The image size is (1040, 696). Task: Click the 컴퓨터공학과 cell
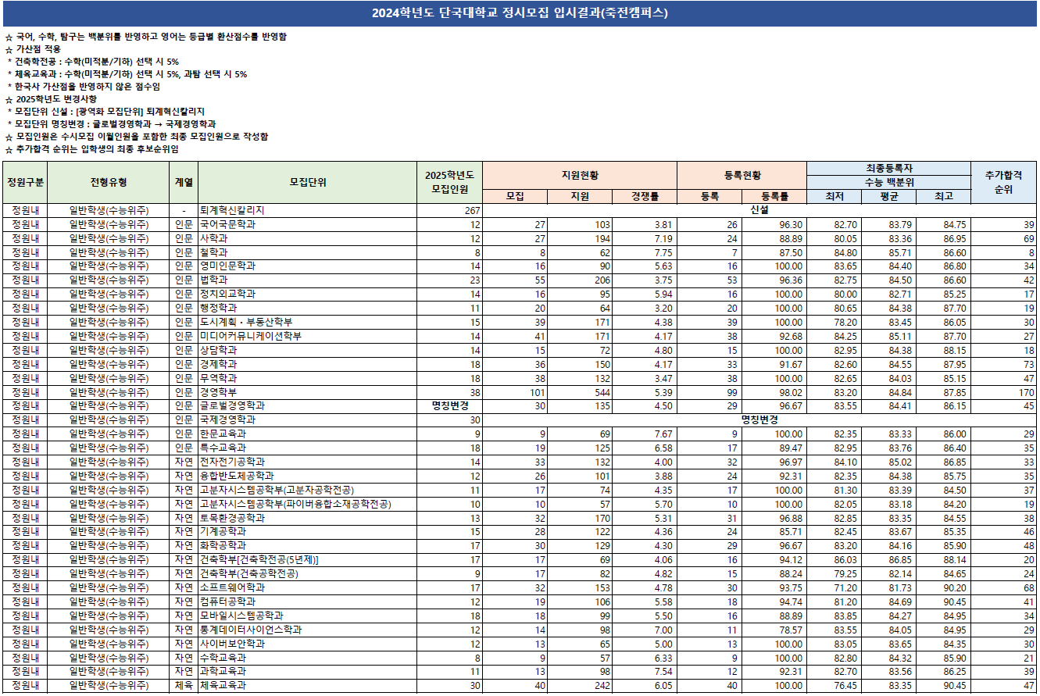click(x=308, y=602)
